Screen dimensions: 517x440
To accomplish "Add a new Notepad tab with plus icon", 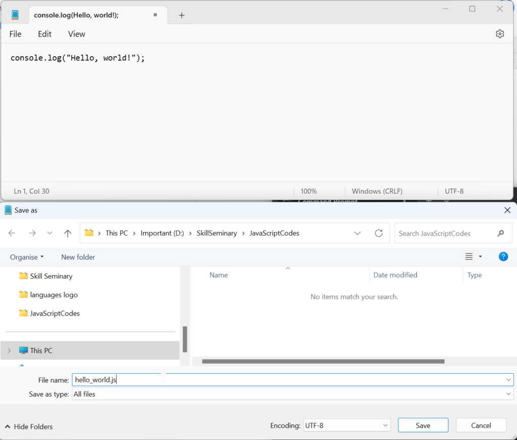I will point(182,15).
